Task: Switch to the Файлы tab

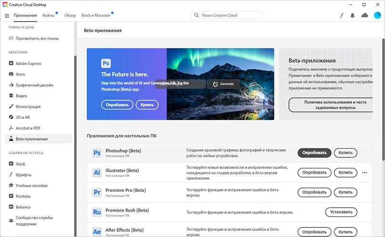Action: click(48, 15)
